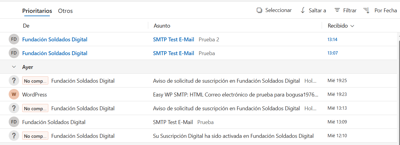Switch to the Otros tab

tap(65, 11)
